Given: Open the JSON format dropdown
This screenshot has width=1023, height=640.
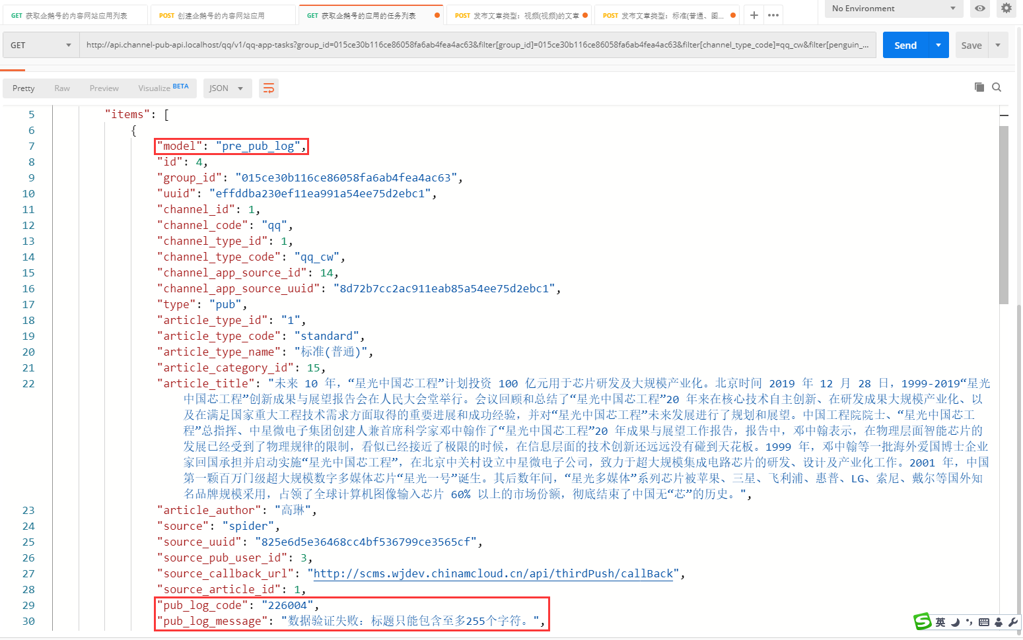Looking at the screenshot, I should click(x=227, y=88).
